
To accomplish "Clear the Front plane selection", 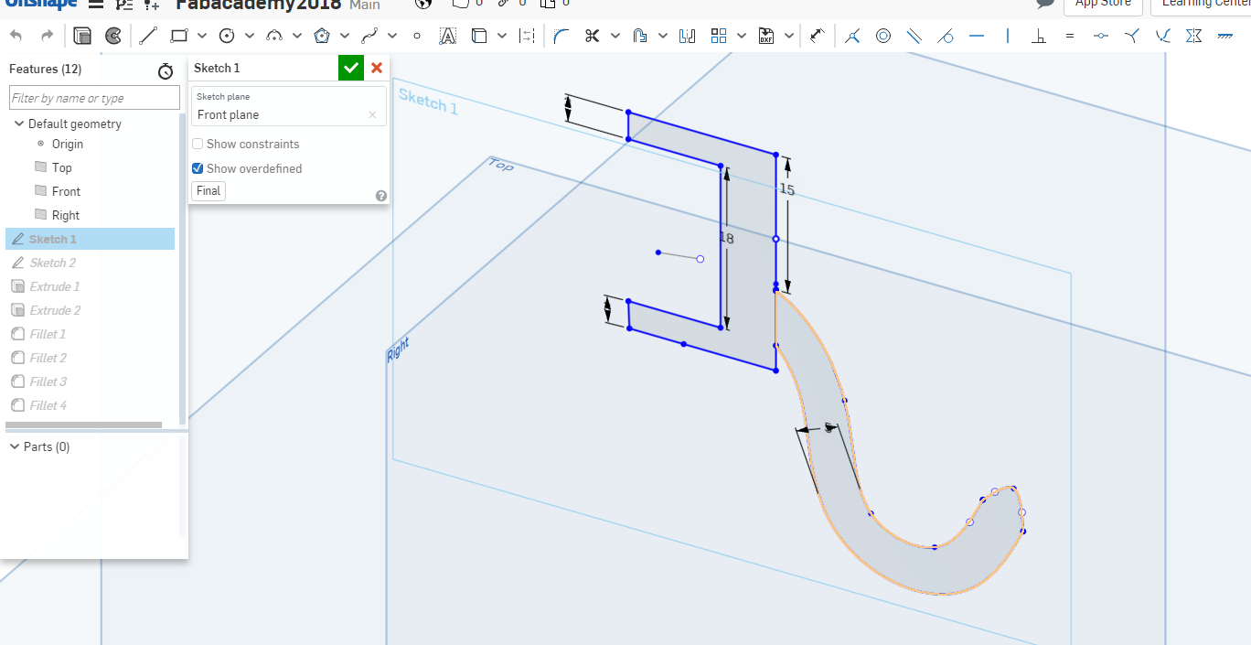I will tap(372, 115).
